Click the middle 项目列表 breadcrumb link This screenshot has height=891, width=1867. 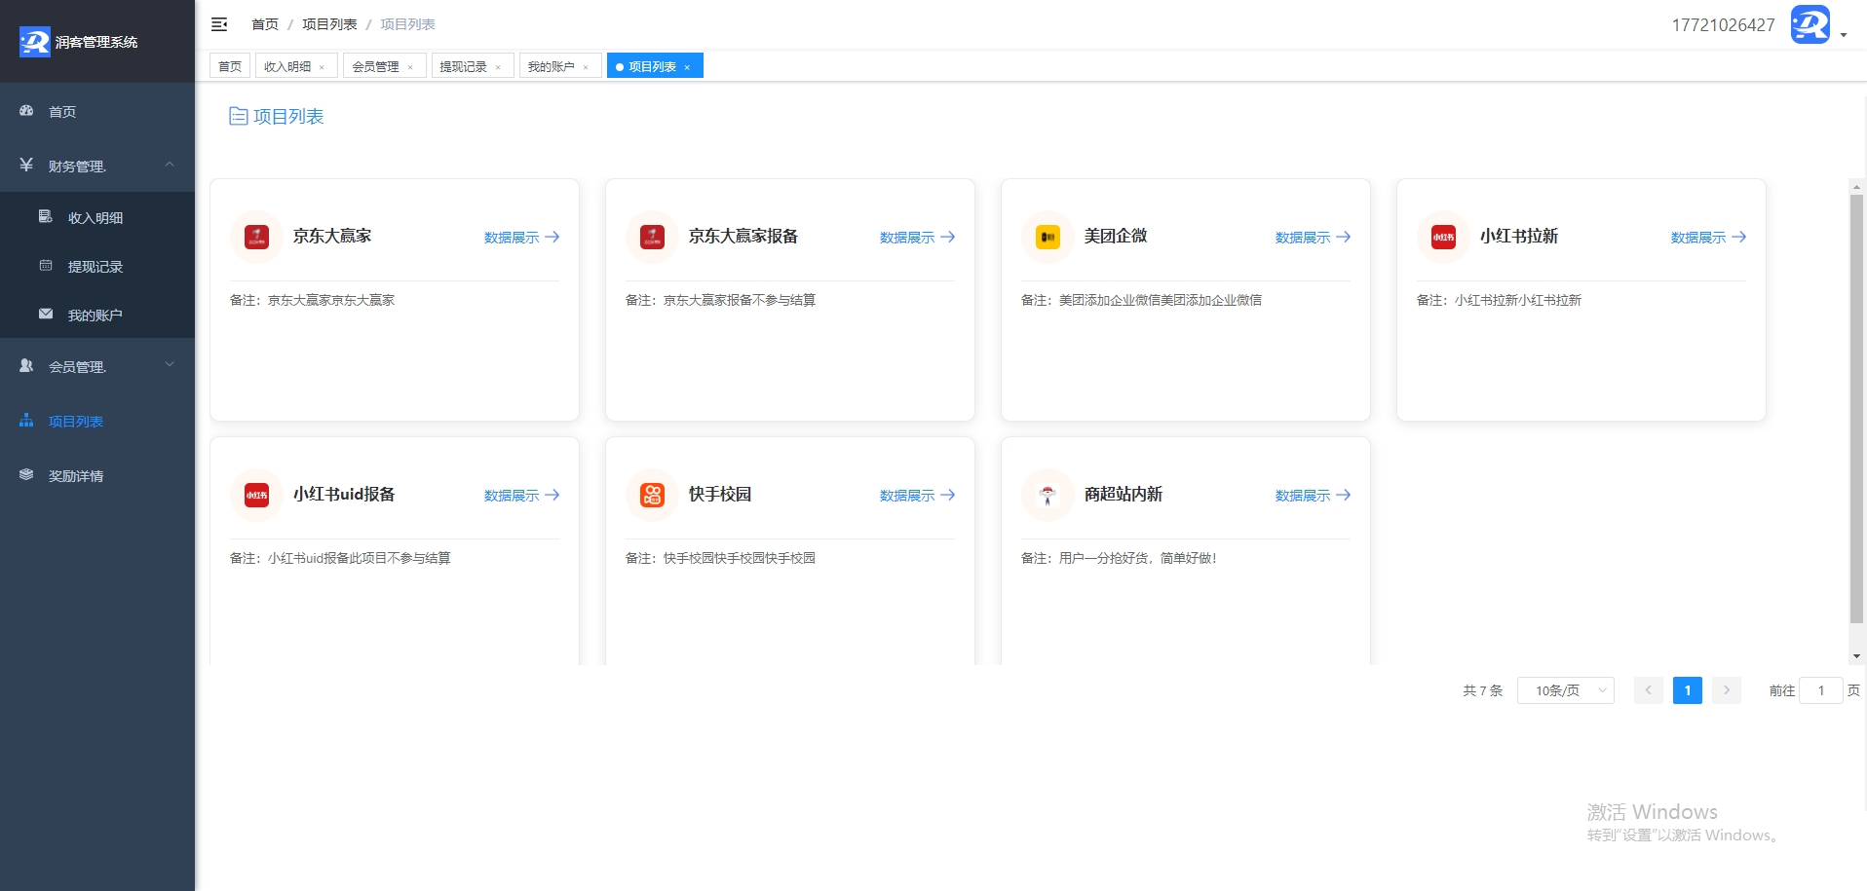coord(329,24)
